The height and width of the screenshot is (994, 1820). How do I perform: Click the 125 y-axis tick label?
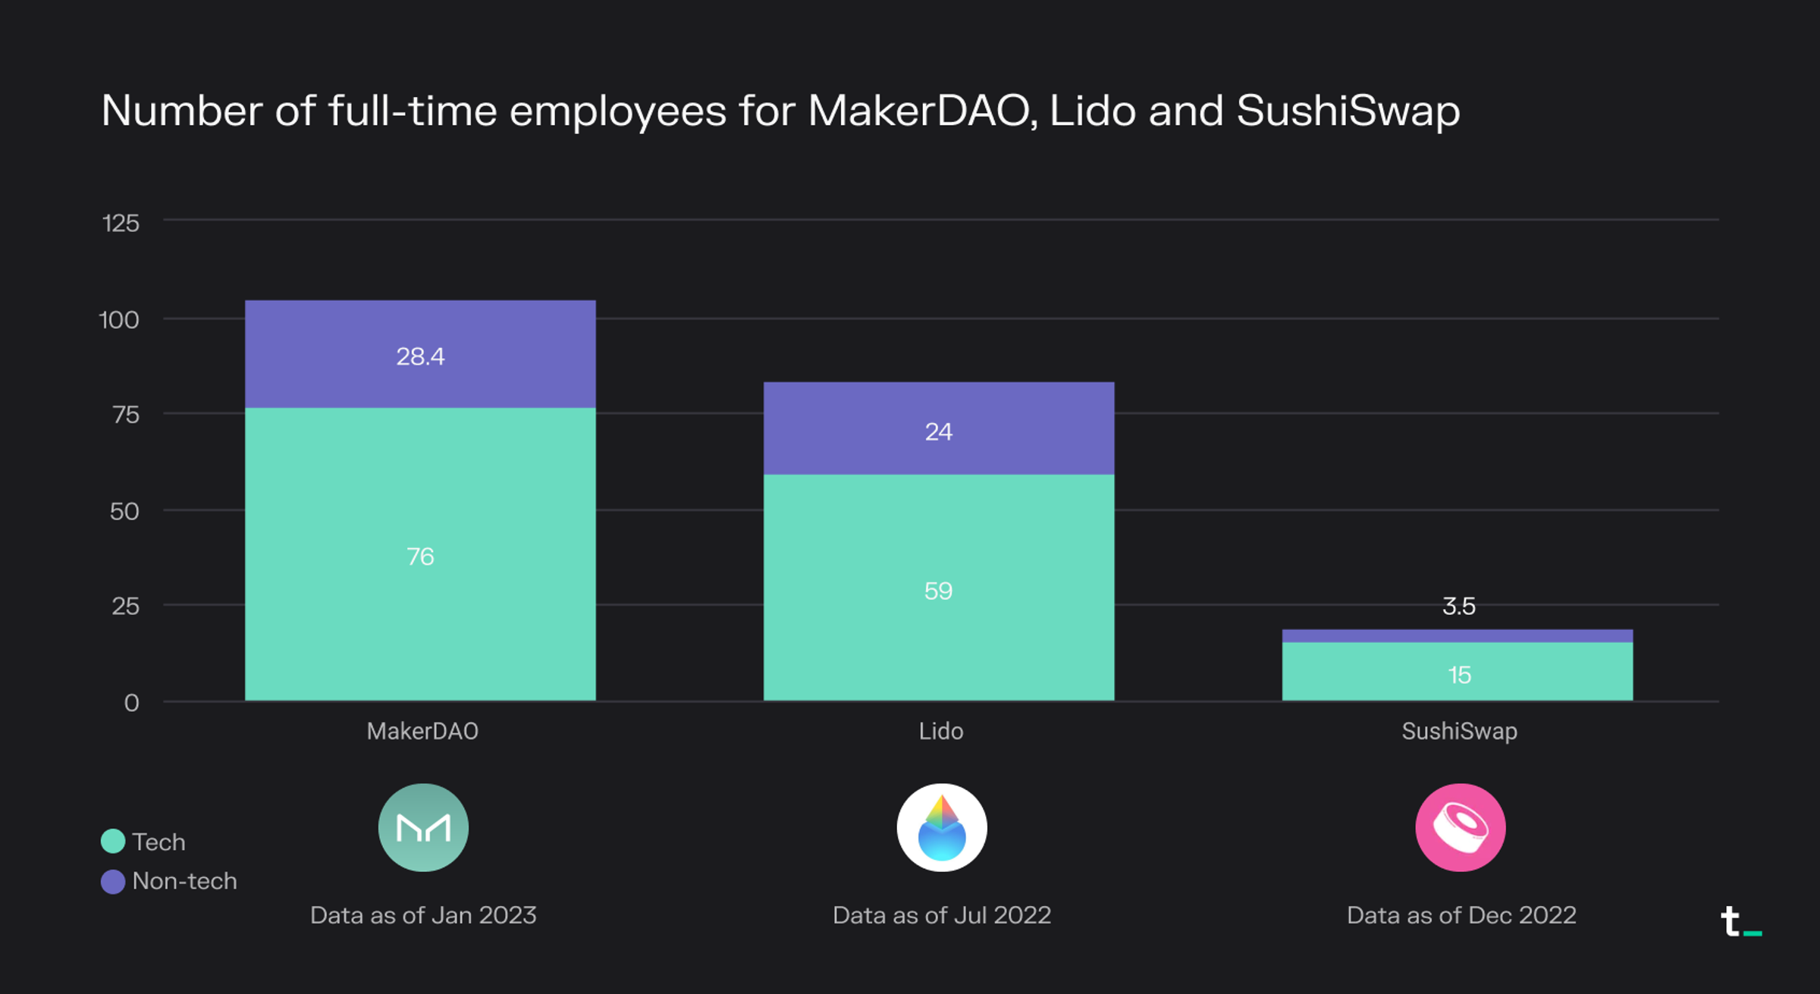coord(121,223)
